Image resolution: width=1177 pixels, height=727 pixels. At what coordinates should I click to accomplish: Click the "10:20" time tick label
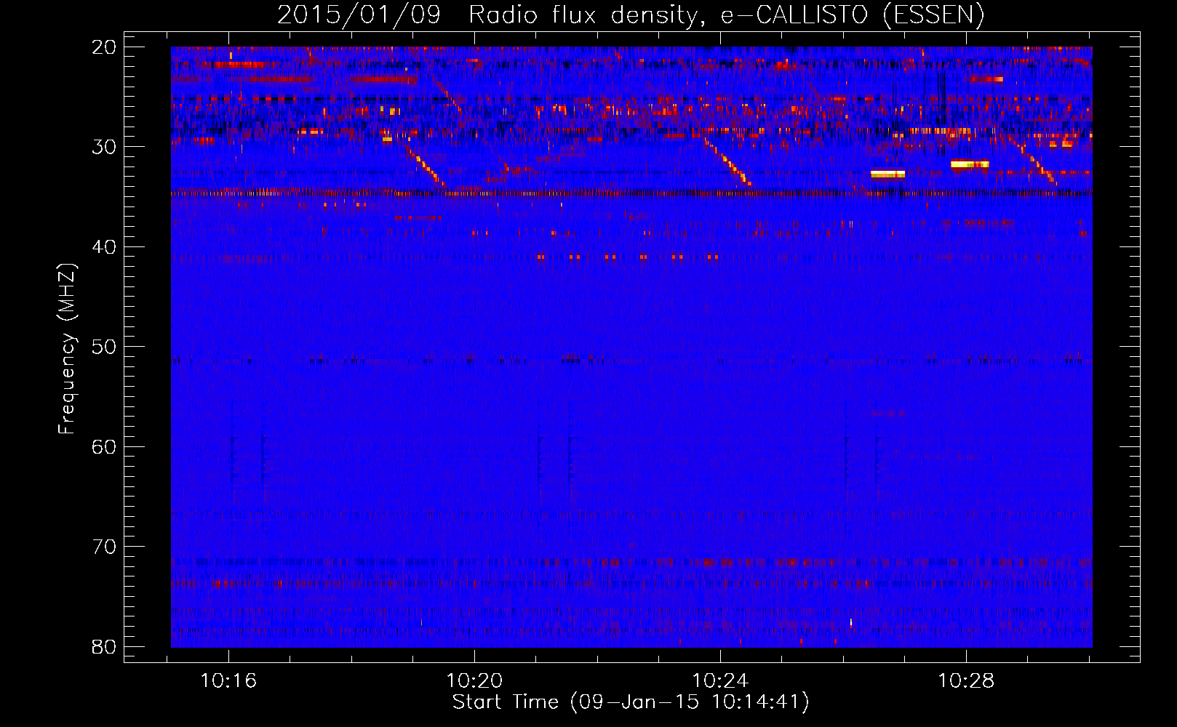coord(474,681)
